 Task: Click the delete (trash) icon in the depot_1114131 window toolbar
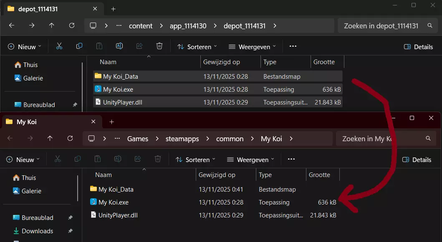[159, 46]
